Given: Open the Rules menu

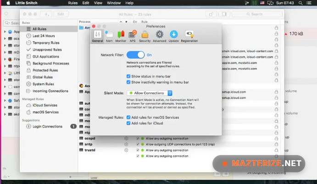Looking at the screenshot, I should click(73, 3).
